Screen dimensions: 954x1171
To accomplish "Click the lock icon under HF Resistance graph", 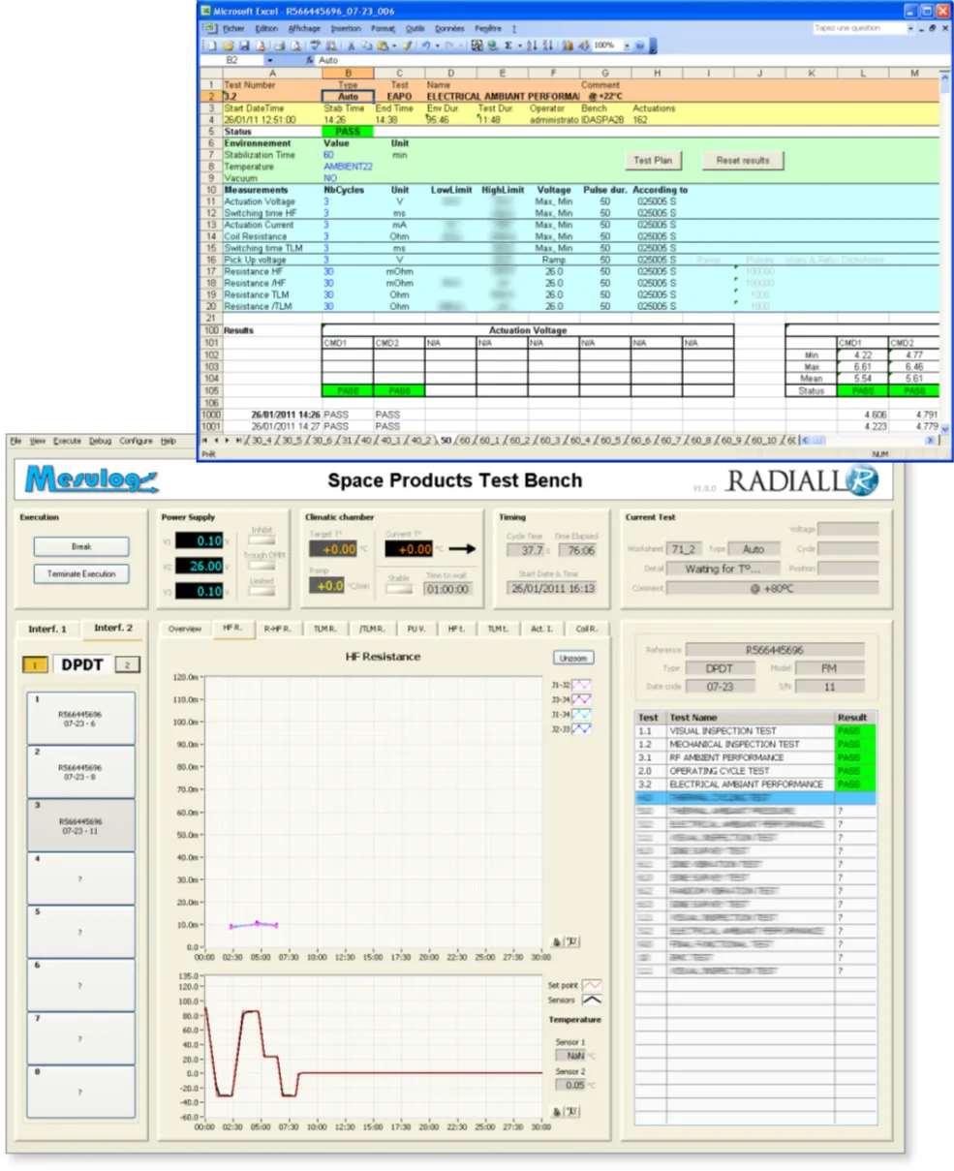I will coord(557,941).
